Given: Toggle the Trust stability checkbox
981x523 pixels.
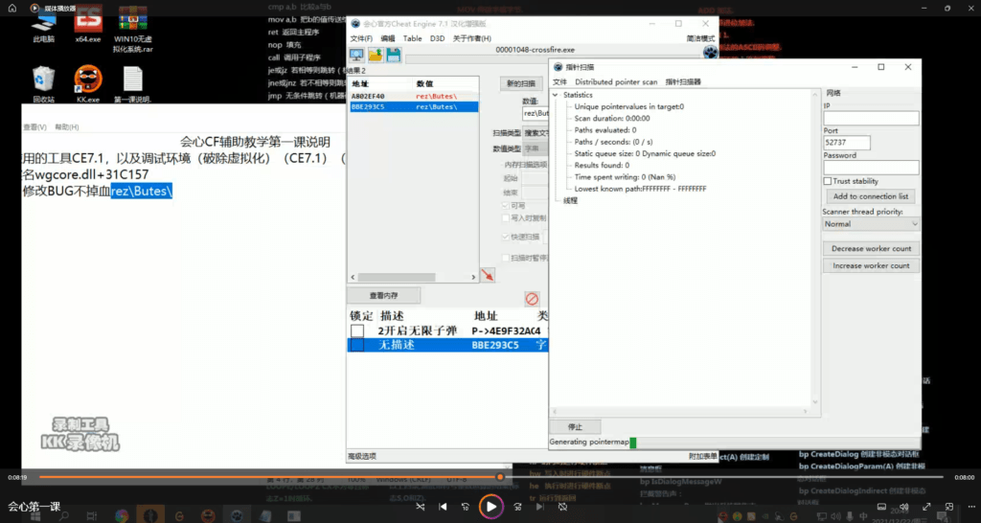Looking at the screenshot, I should tap(828, 181).
